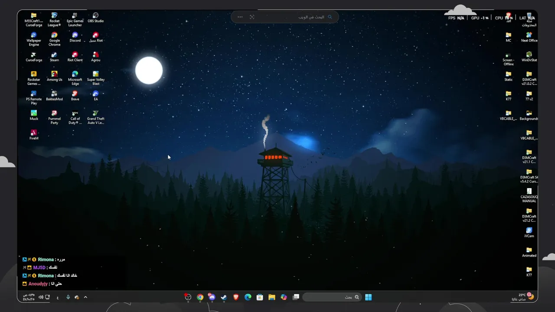Launch the Steam desktop shortcut

54,57
